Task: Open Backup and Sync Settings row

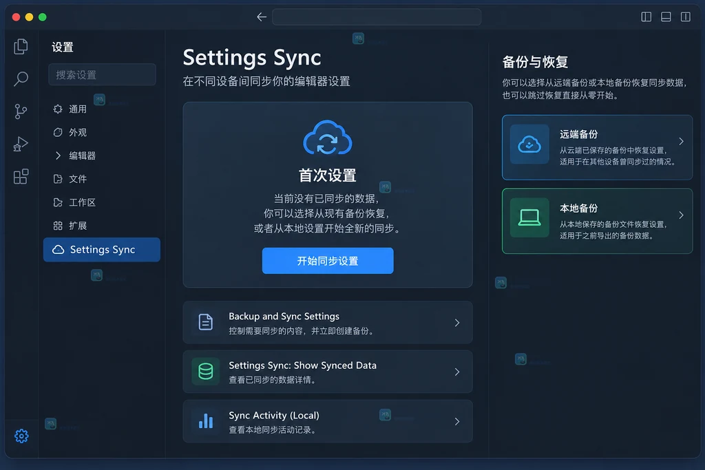Action: (328, 323)
